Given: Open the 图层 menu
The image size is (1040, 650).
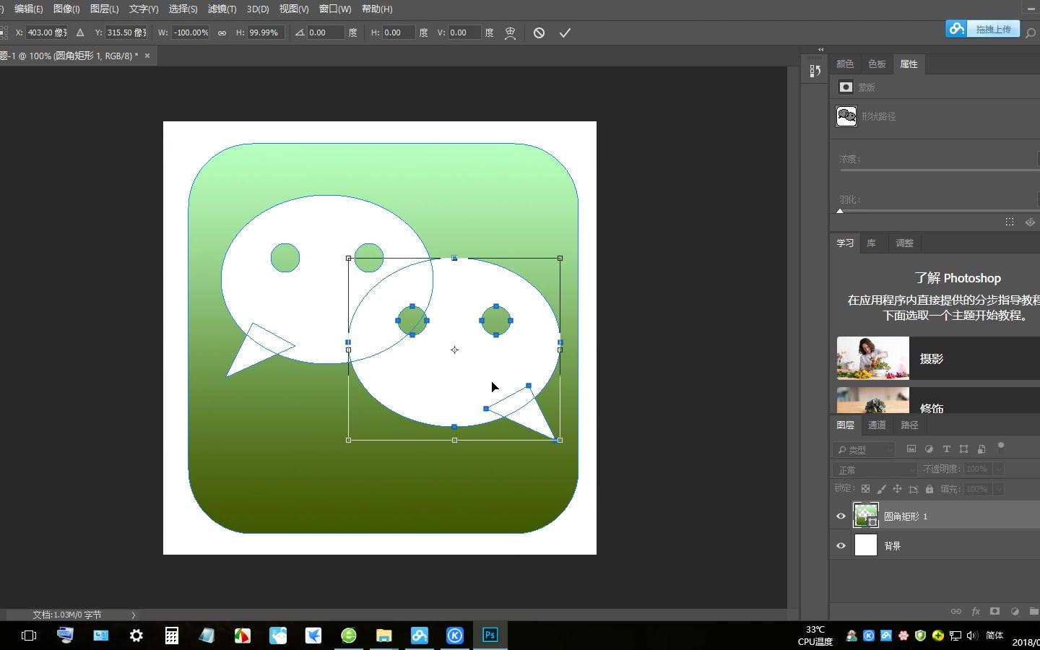Looking at the screenshot, I should 104,9.
